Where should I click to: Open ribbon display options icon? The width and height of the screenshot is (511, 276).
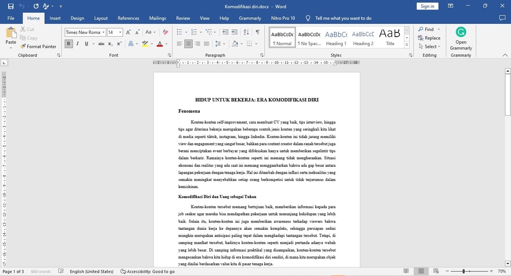[450, 6]
